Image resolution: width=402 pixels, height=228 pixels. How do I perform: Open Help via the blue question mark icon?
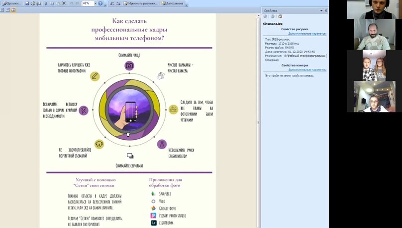pos(100,3)
